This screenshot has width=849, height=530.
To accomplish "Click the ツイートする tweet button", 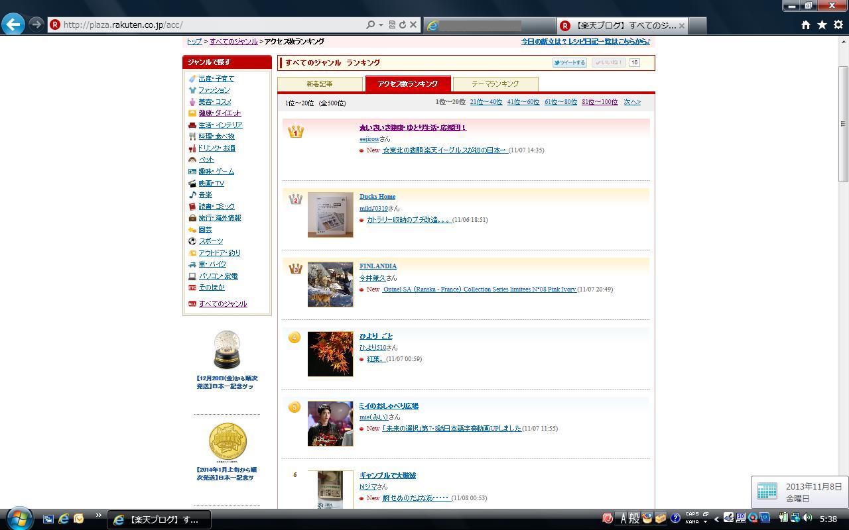I will click(x=569, y=63).
